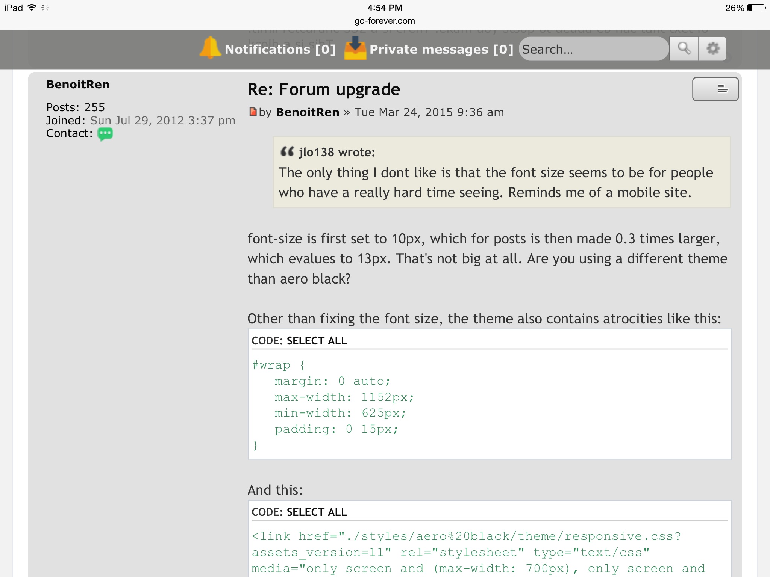
Task: Click BenoitRen author link in the post byline
Action: (x=308, y=112)
